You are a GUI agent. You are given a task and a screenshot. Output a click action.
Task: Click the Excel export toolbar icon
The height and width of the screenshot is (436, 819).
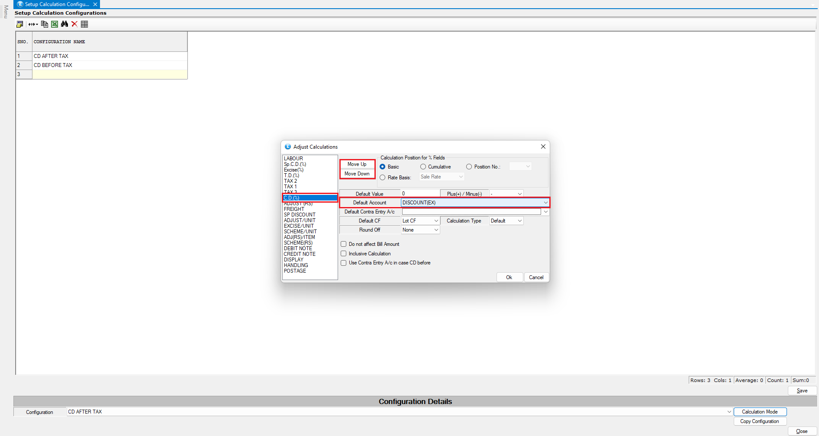click(x=55, y=24)
